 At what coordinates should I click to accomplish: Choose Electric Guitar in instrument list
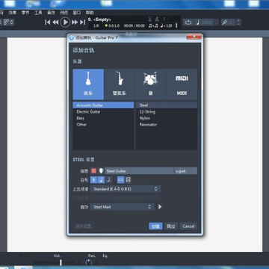pyautogui.click(x=103, y=111)
